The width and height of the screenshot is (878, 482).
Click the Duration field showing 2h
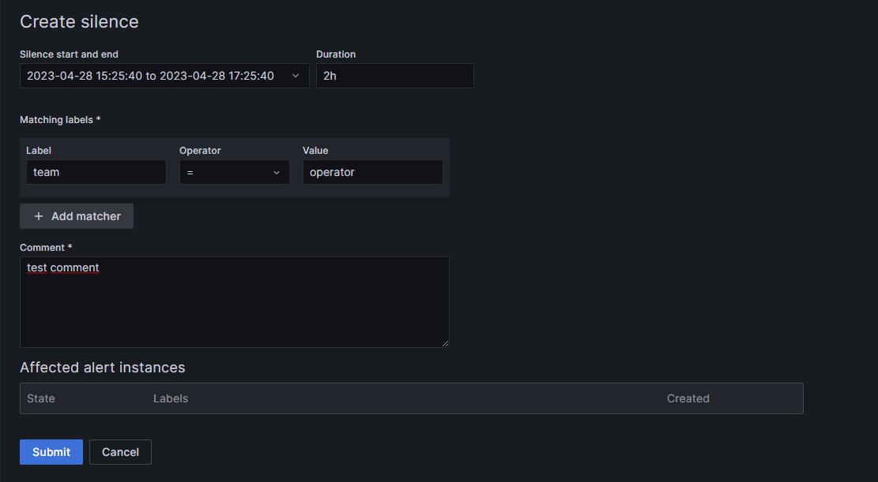tap(394, 76)
